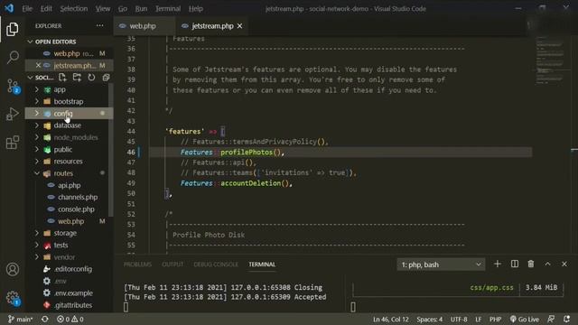Open the Manage gear icon
This screenshot has width=578, height=325.
point(13,298)
